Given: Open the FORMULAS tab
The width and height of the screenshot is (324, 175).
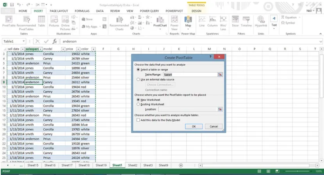Looking at the screenshot, I should (x=82, y=11).
